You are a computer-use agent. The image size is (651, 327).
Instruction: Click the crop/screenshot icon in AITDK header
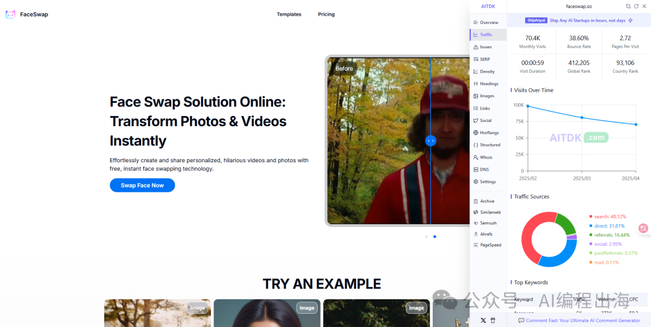coord(628,6)
